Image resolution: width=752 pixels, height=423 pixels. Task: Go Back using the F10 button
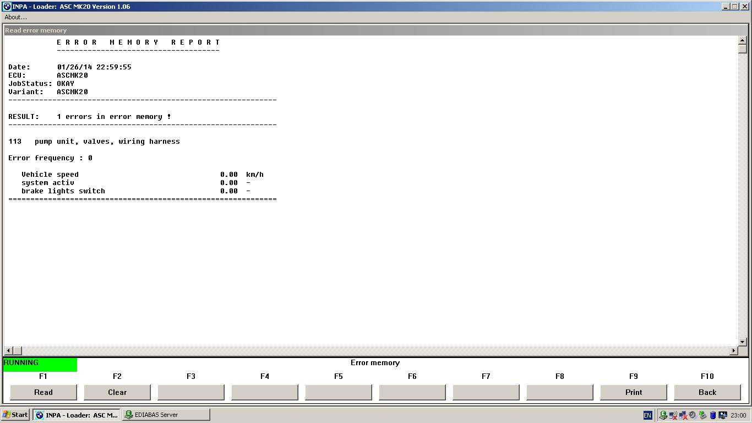707,392
